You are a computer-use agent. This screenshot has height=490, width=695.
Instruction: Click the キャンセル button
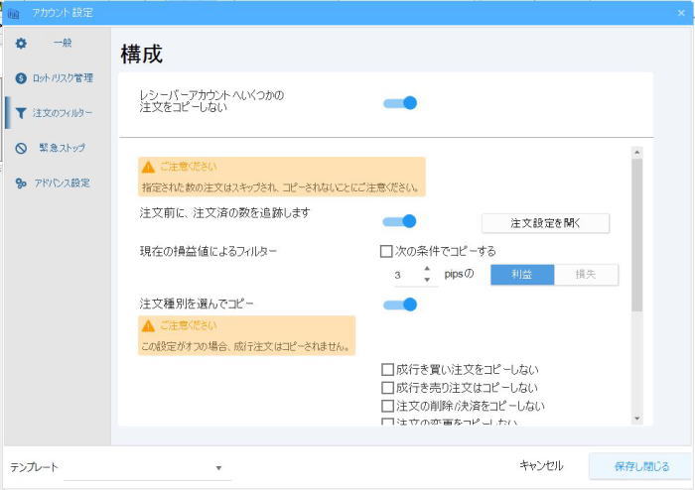point(541,466)
